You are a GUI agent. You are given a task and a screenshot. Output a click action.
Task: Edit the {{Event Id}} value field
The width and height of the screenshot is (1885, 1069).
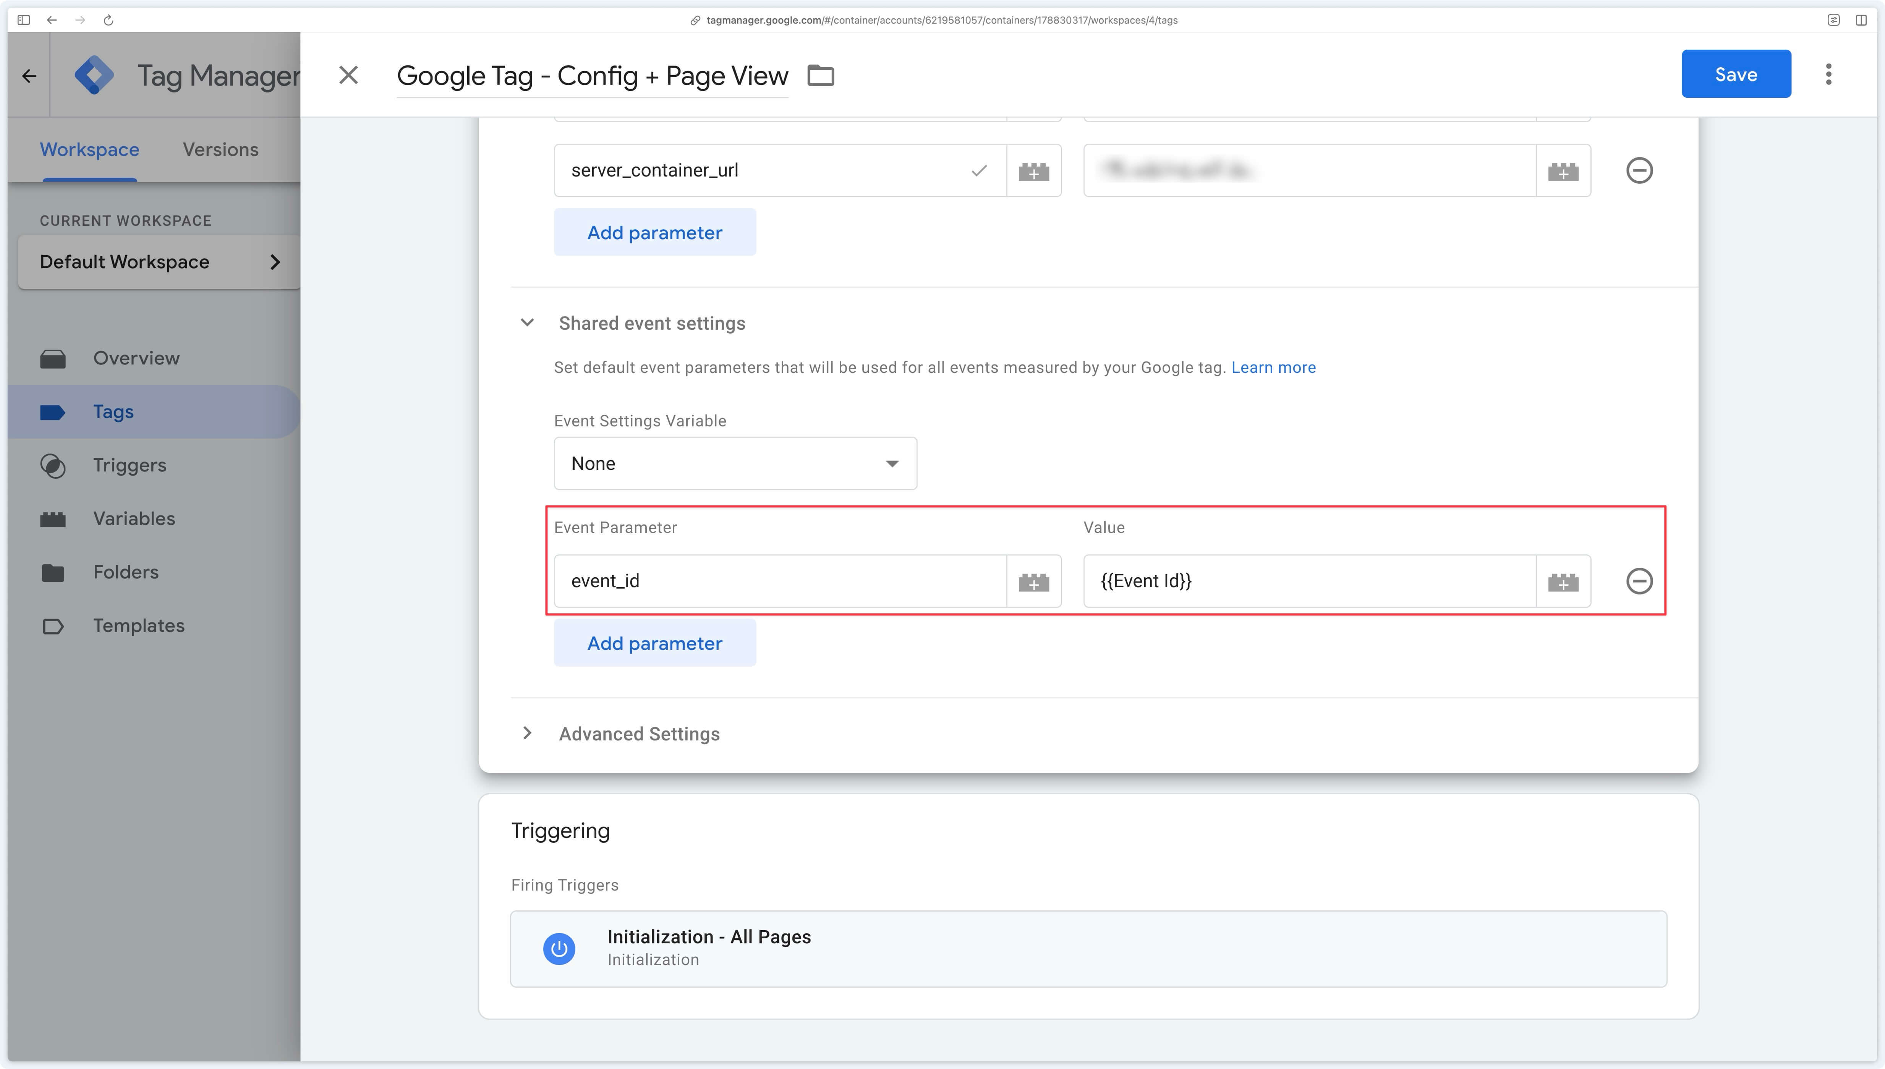pos(1310,581)
